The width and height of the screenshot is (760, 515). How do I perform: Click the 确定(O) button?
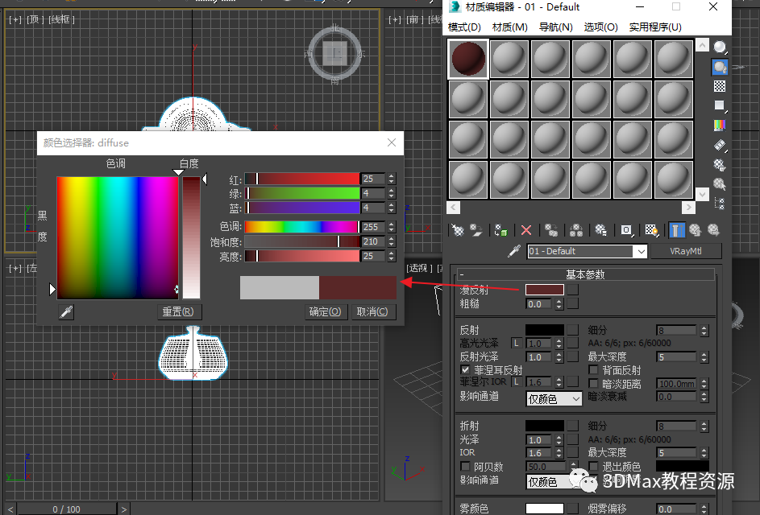(x=325, y=312)
